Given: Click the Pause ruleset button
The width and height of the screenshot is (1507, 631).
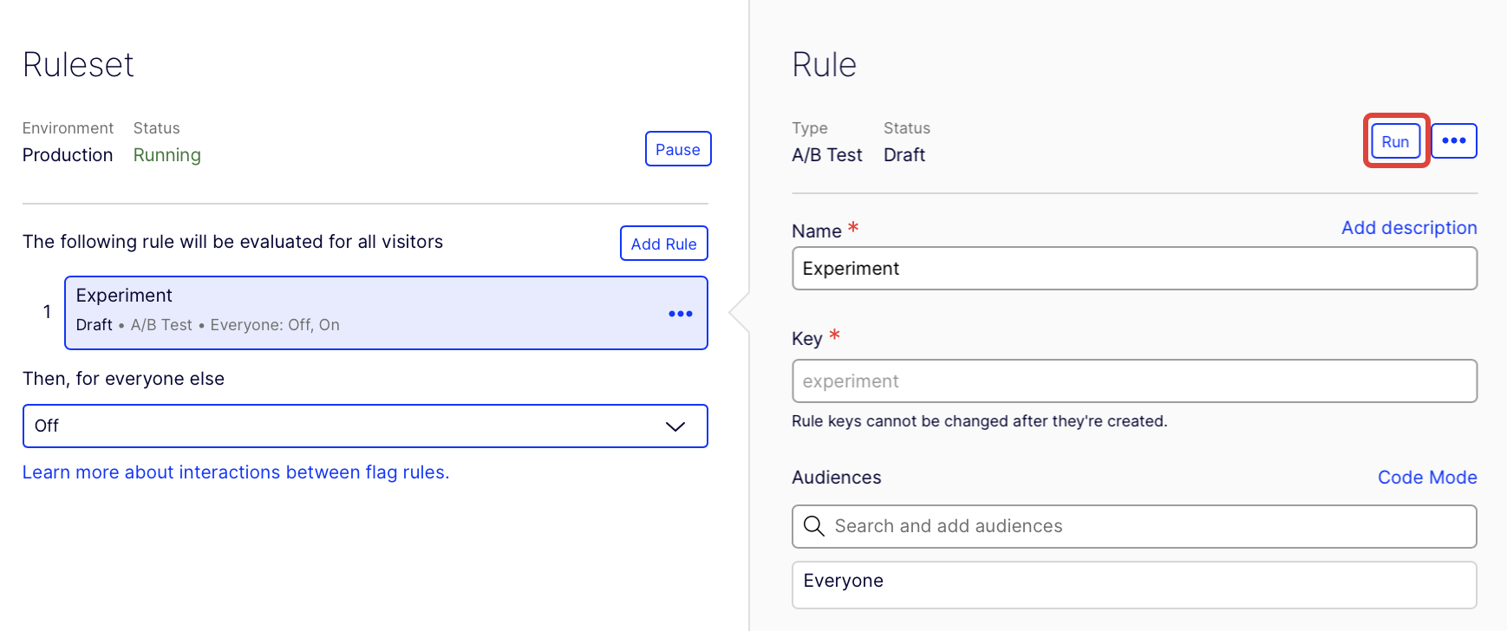Looking at the screenshot, I should 678,149.
